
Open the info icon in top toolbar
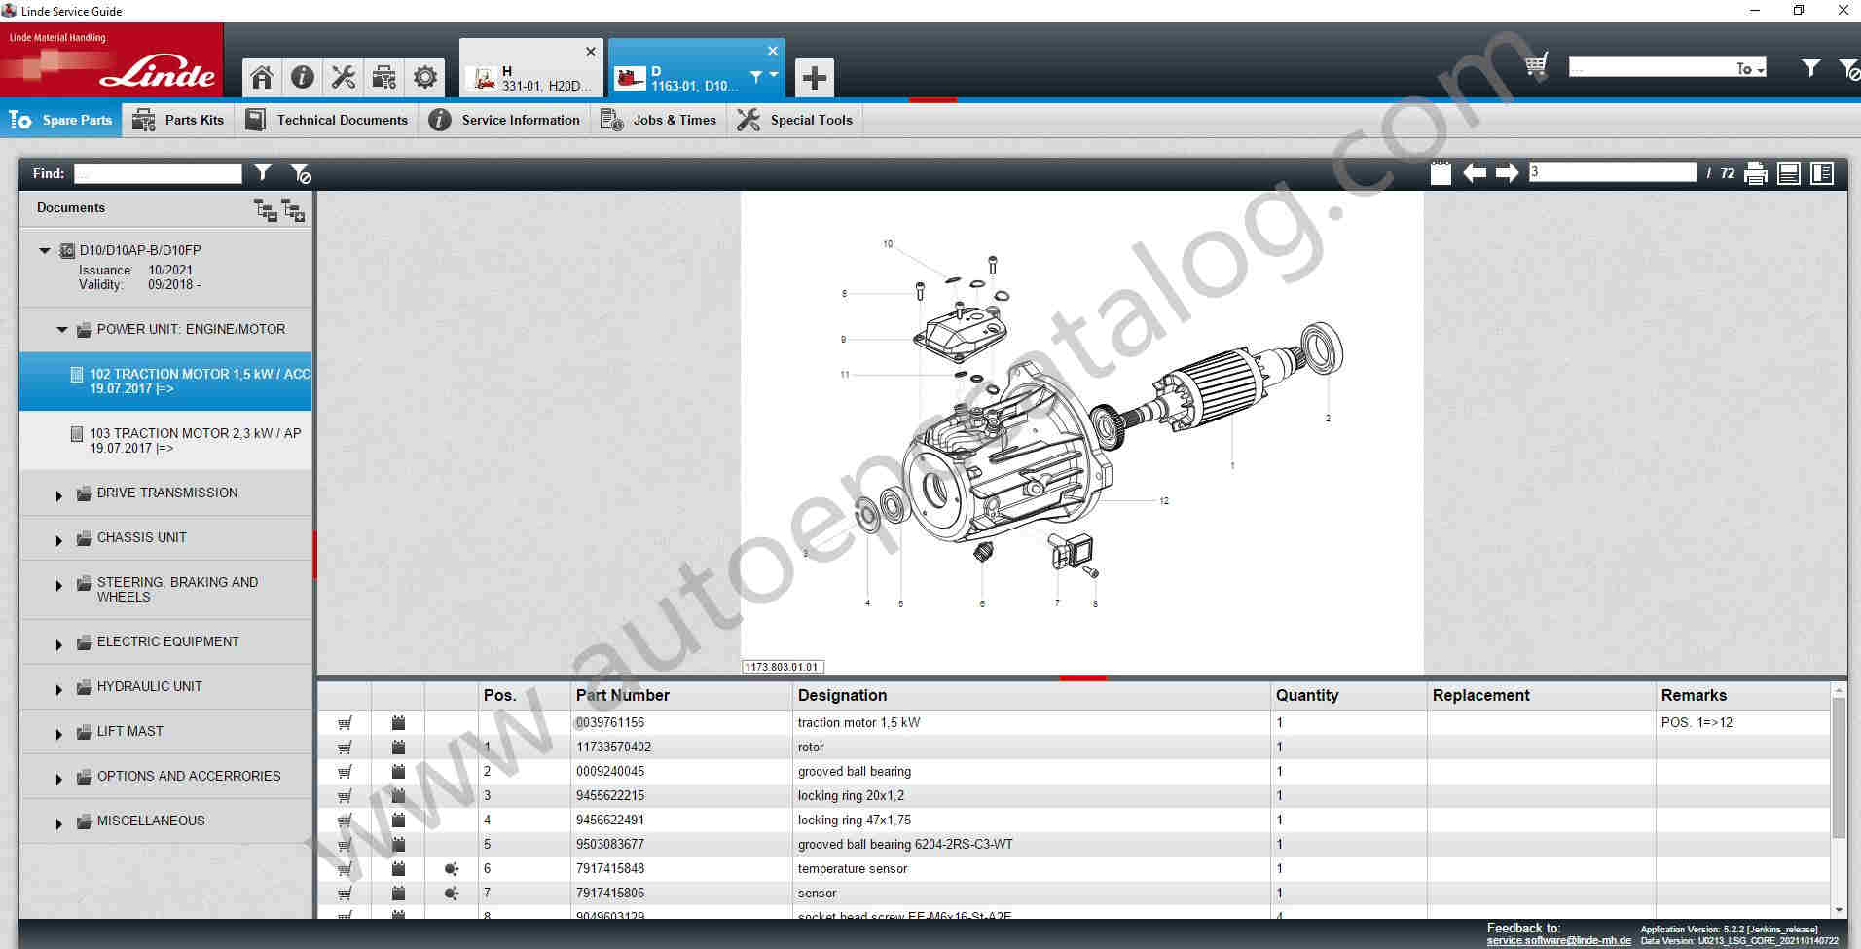pyautogui.click(x=303, y=77)
